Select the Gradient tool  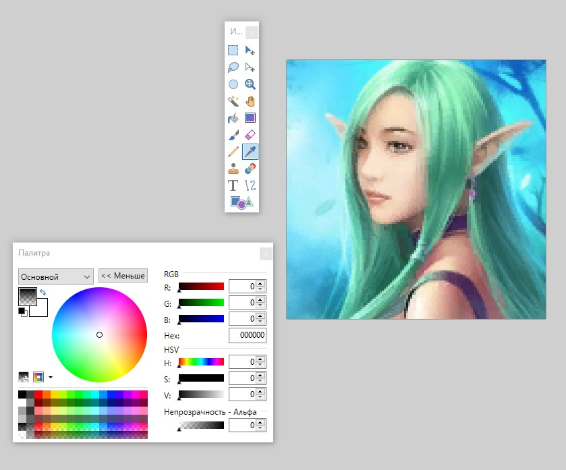pyautogui.click(x=250, y=118)
